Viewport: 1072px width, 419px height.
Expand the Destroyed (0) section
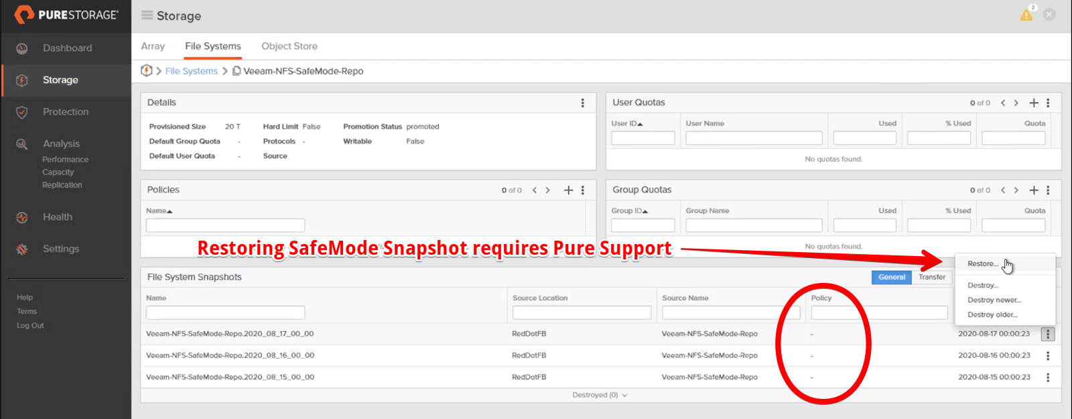click(600, 395)
